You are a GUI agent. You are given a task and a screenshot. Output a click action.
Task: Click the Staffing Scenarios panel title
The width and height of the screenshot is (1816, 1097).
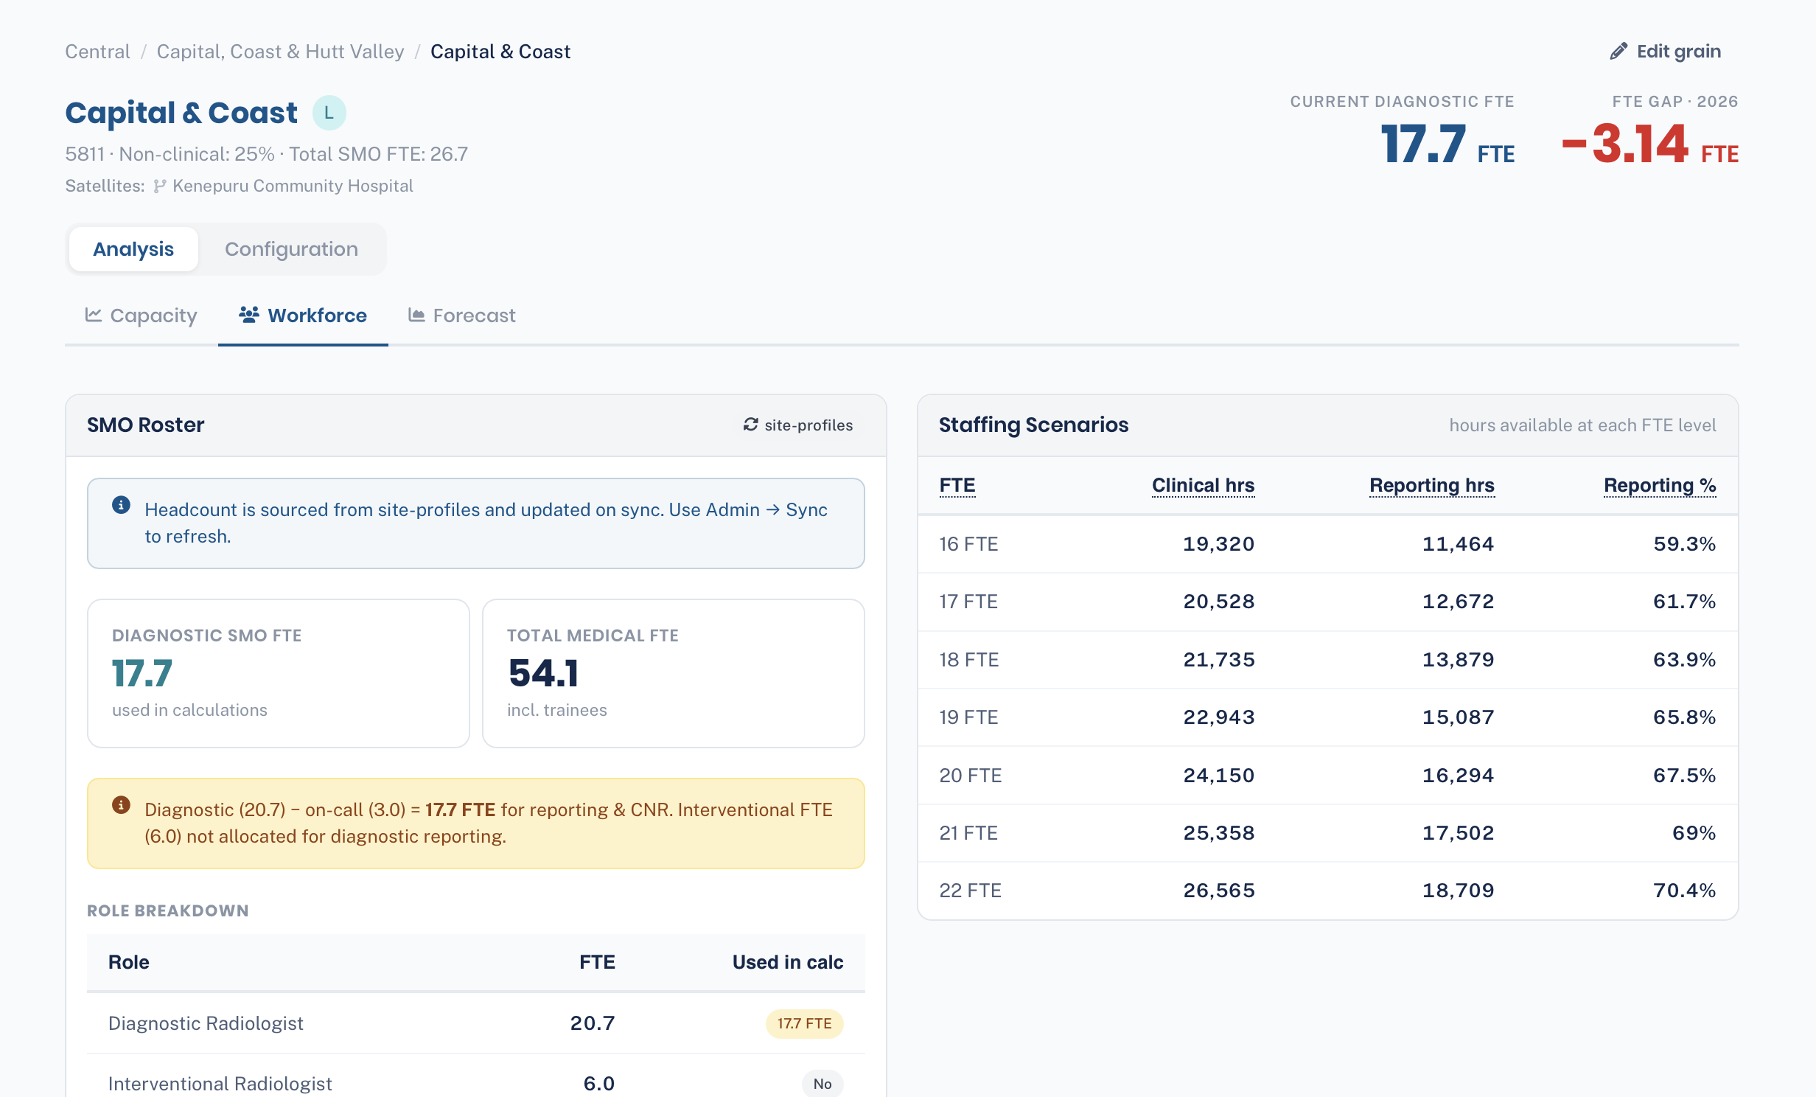1033,425
